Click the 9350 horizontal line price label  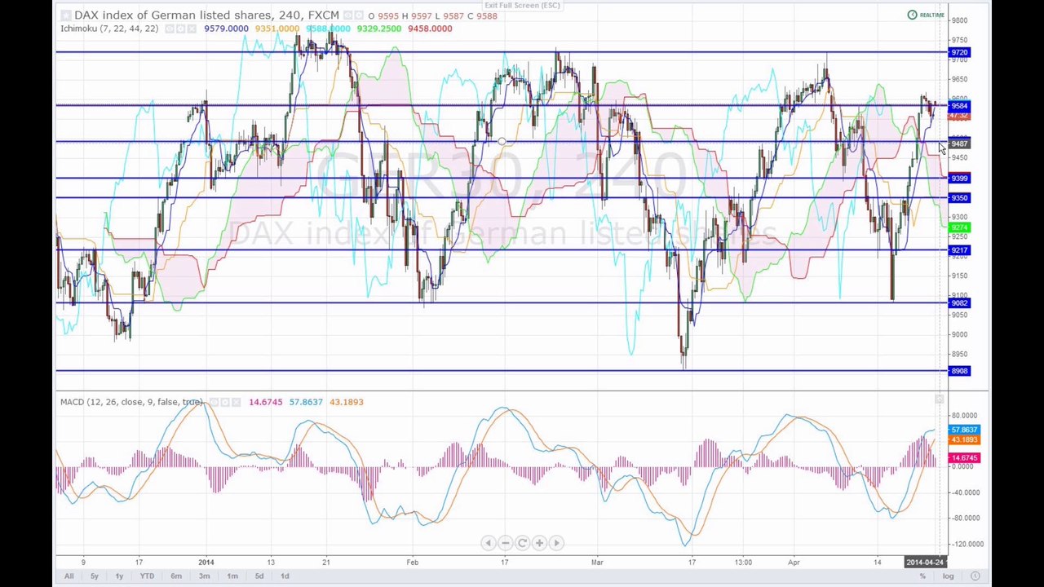pos(959,198)
